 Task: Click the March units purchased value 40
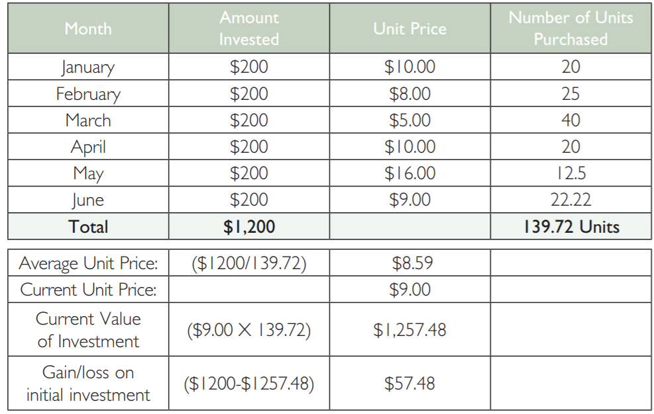[571, 120]
